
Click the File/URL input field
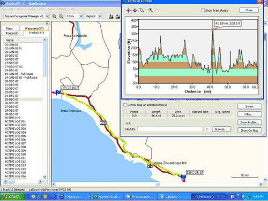170,129
